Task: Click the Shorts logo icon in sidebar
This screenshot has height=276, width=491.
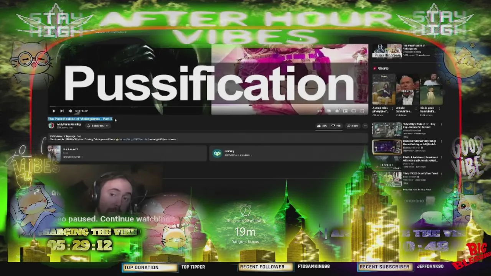Action: pos(375,68)
